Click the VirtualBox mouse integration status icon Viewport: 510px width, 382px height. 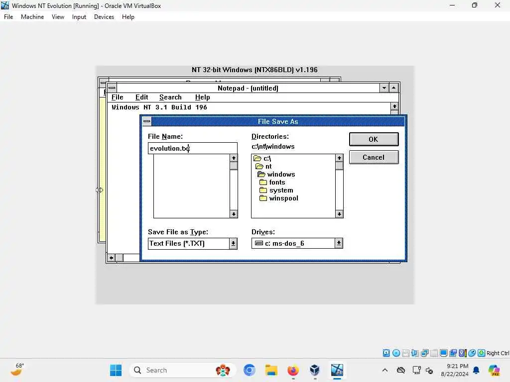(x=472, y=353)
